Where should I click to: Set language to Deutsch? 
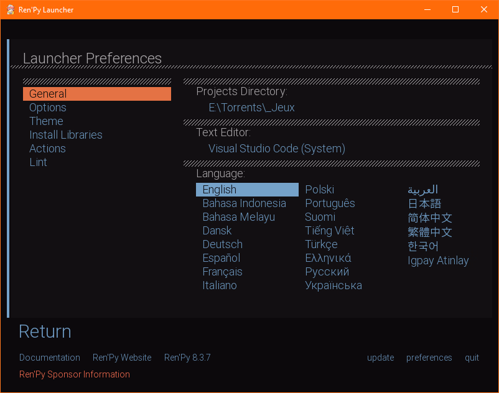222,244
